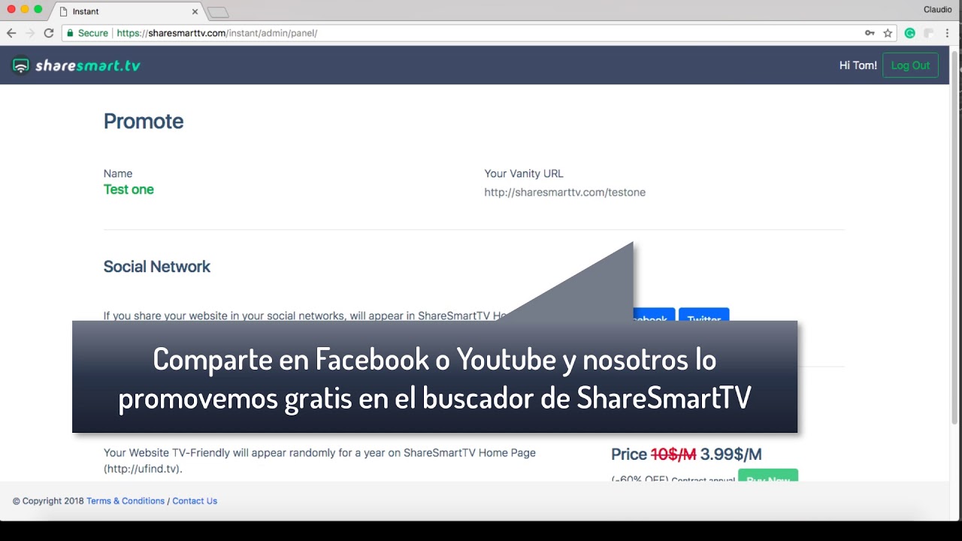The height and width of the screenshot is (541, 962).
Task: Open Chrome's three-dot menu
Action: pyautogui.click(x=948, y=33)
